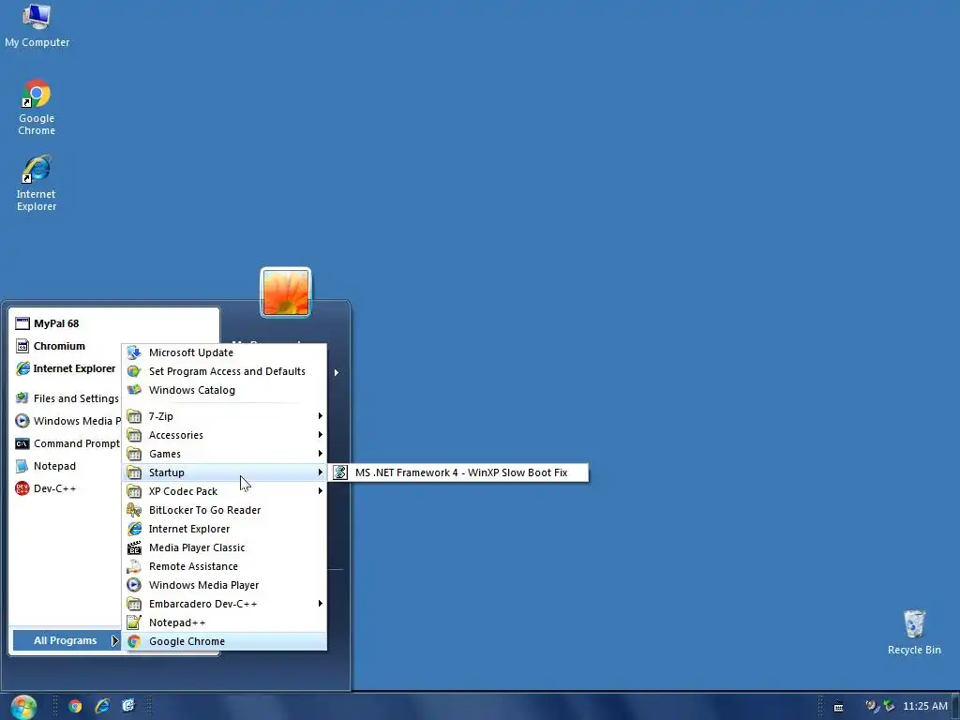Open Remote Assistance

click(x=226, y=566)
